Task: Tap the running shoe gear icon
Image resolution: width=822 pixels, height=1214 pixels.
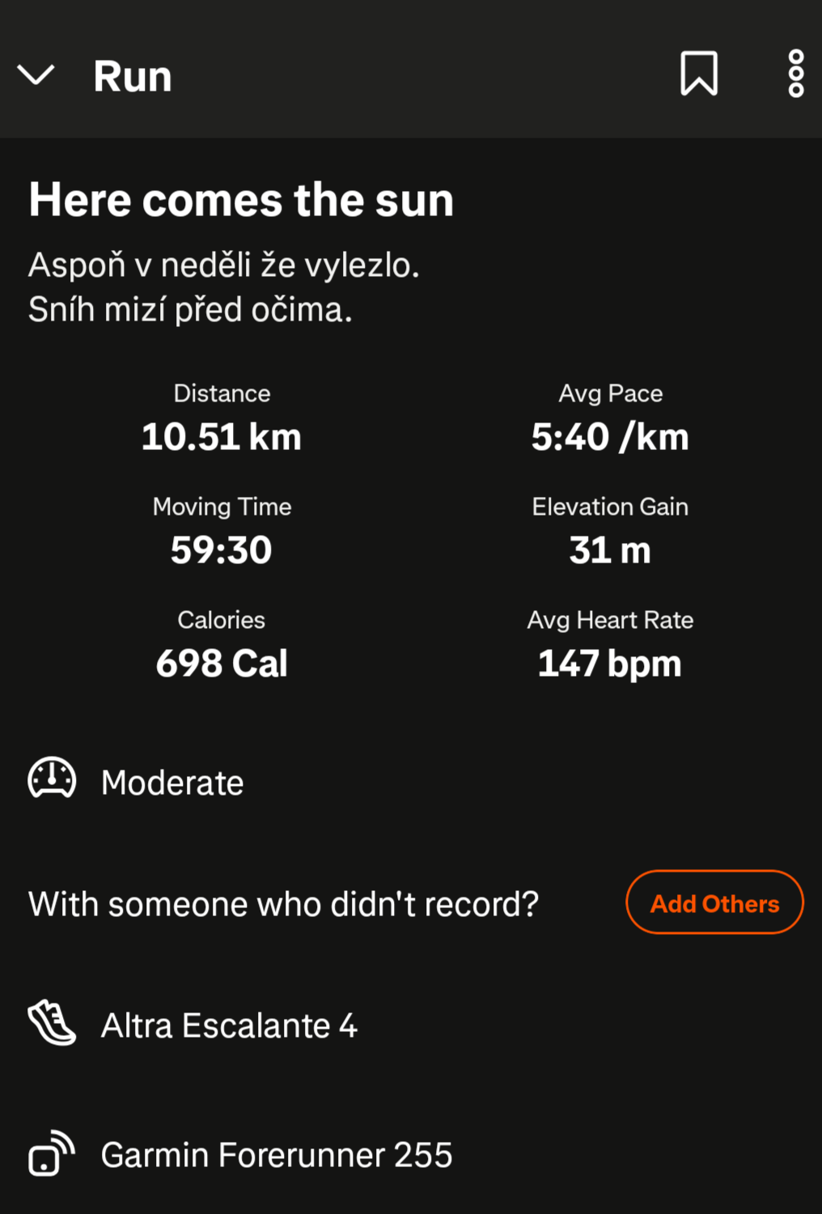Action: click(52, 1023)
